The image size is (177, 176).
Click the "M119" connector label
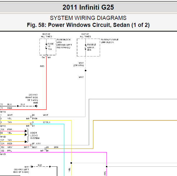pos(3,112)
